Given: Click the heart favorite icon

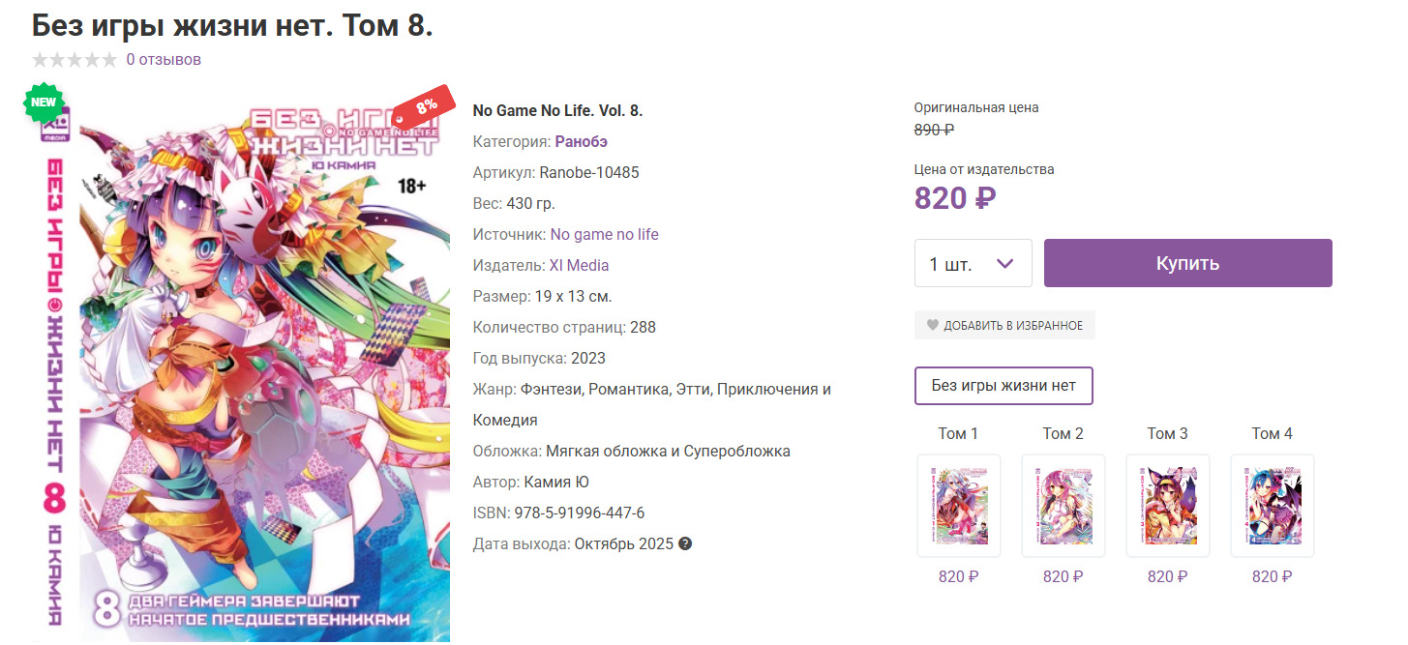Looking at the screenshot, I should (933, 325).
